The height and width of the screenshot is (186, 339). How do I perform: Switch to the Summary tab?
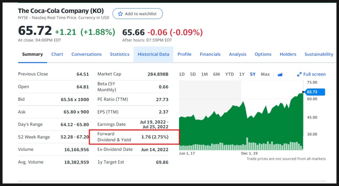pyautogui.click(x=32, y=54)
